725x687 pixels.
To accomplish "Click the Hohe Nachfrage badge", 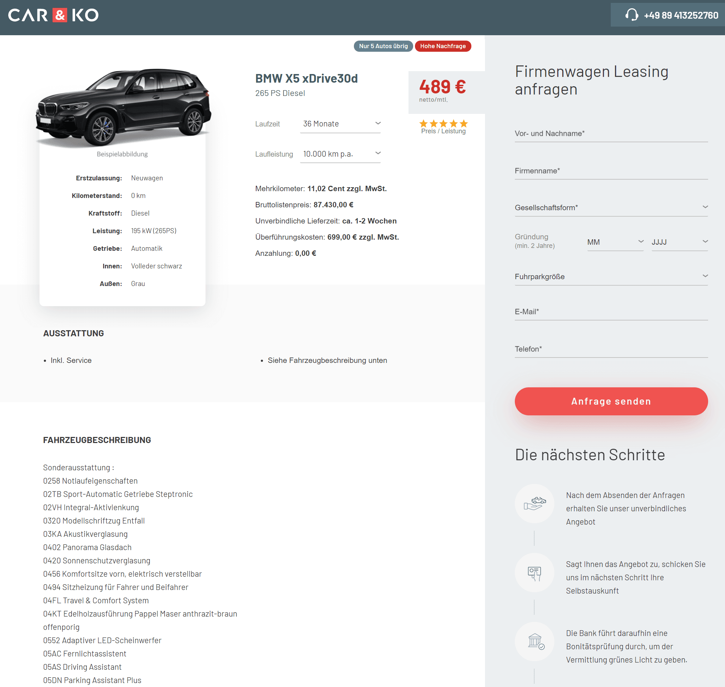I will point(443,46).
